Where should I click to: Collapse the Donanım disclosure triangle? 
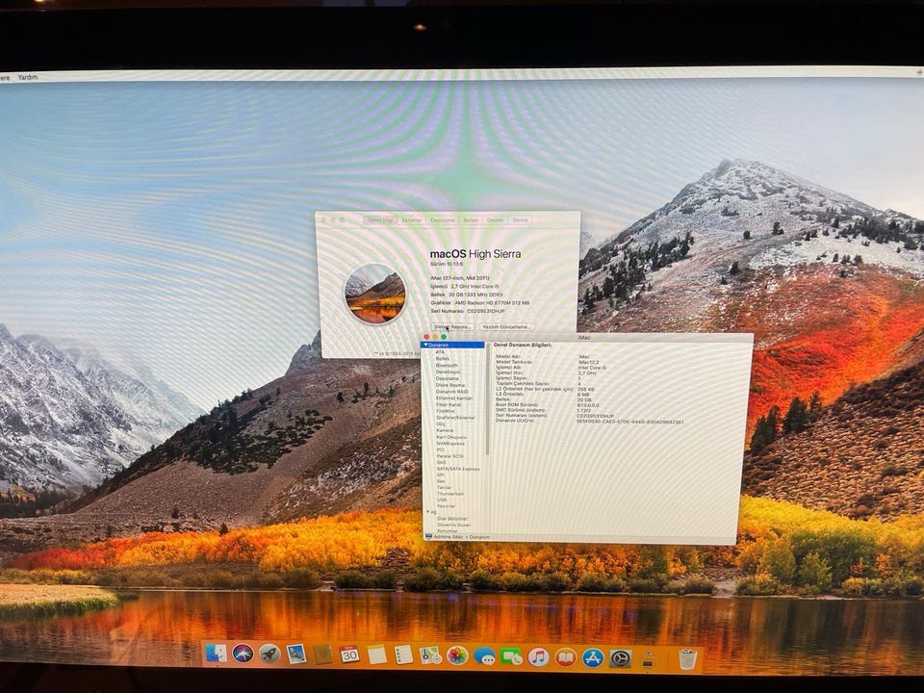coord(425,345)
